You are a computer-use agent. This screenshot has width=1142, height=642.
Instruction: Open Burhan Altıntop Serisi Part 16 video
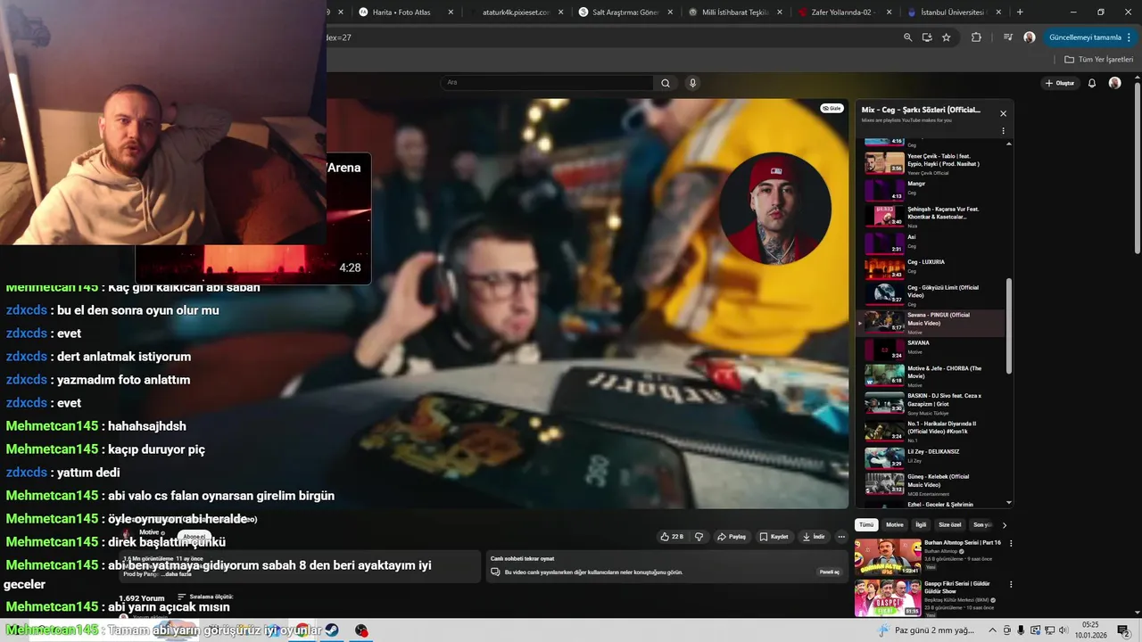pos(963,542)
